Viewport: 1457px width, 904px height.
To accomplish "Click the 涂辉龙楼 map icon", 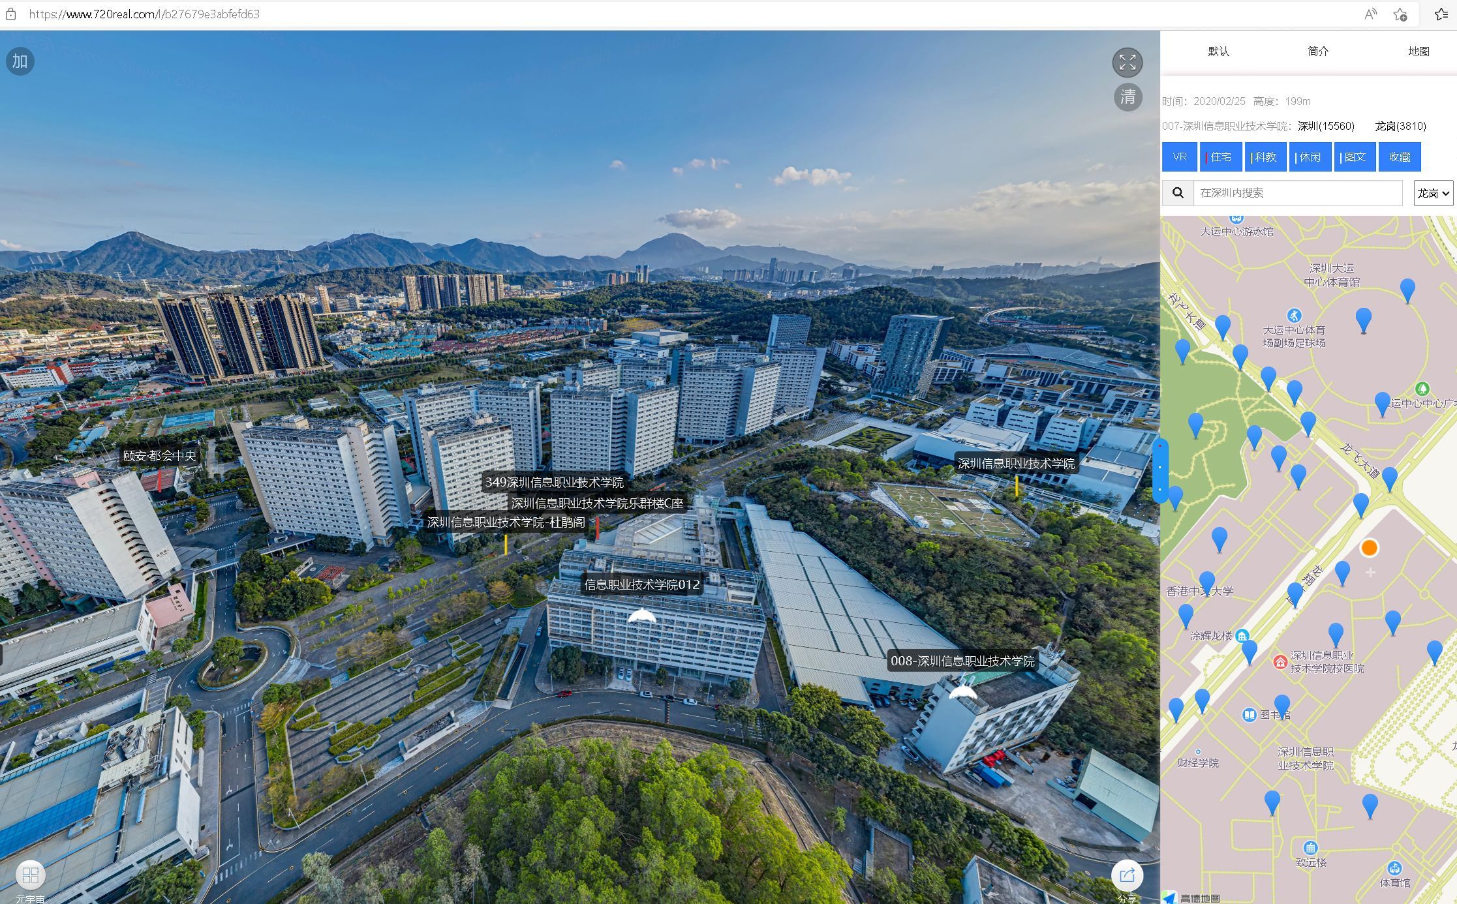I will [1242, 635].
